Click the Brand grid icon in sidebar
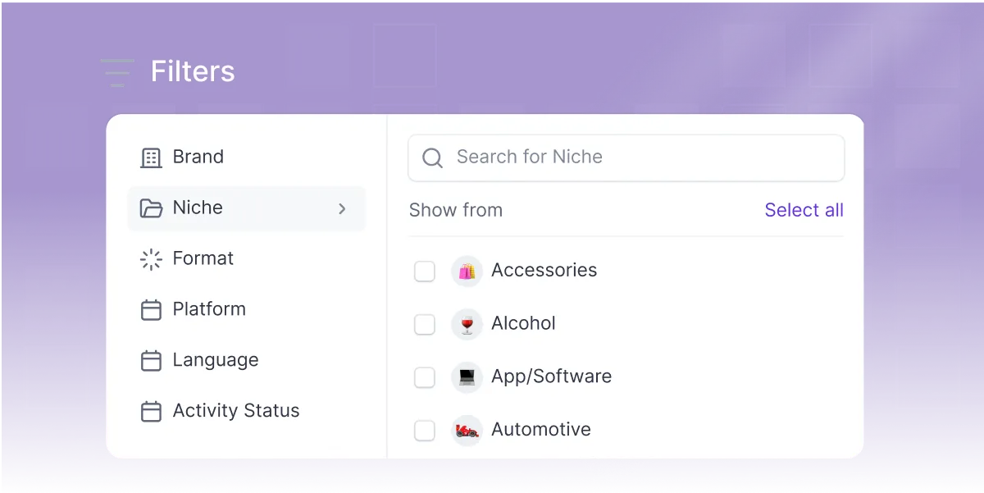984x493 pixels. click(152, 157)
